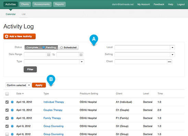Open the April 6 Group Counseling link
This screenshot has height=136, width=188.
54,134
